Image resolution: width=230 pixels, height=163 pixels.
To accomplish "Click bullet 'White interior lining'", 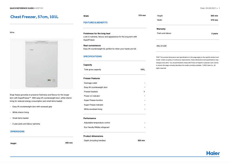I will (21, 112).
